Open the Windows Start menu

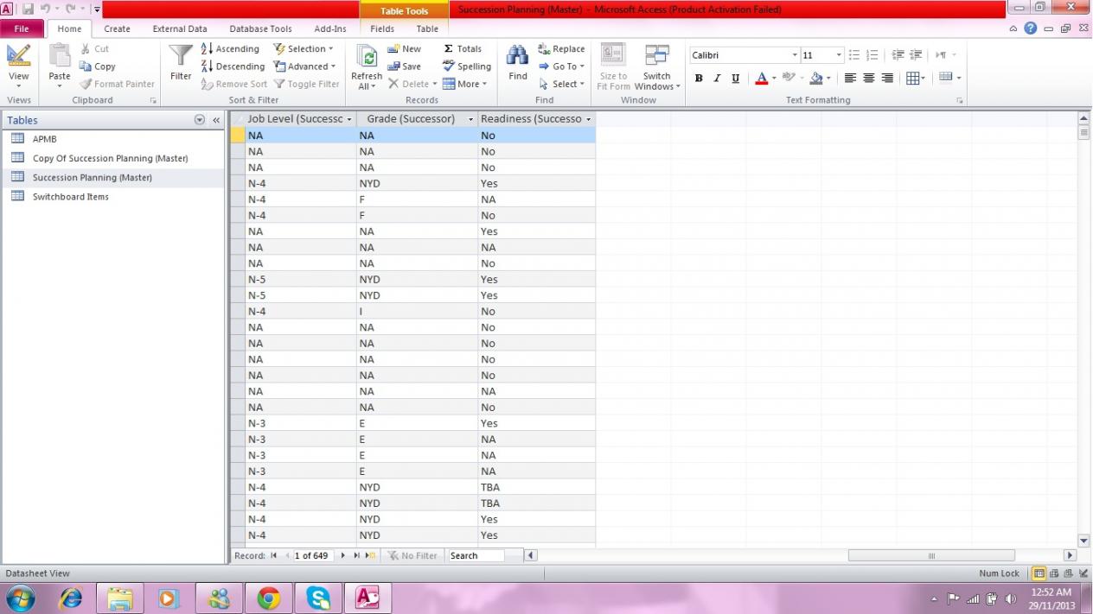(x=21, y=598)
